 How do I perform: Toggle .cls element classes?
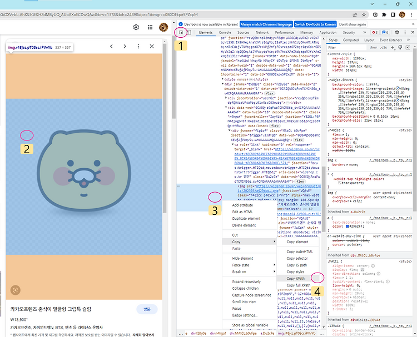[x=384, y=48]
